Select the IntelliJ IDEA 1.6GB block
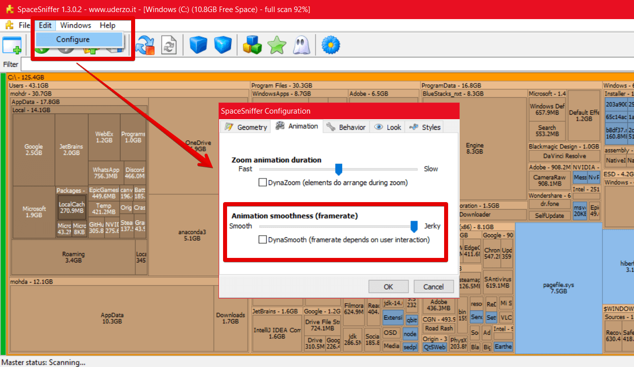The height and width of the screenshot is (367, 634). pos(277,333)
